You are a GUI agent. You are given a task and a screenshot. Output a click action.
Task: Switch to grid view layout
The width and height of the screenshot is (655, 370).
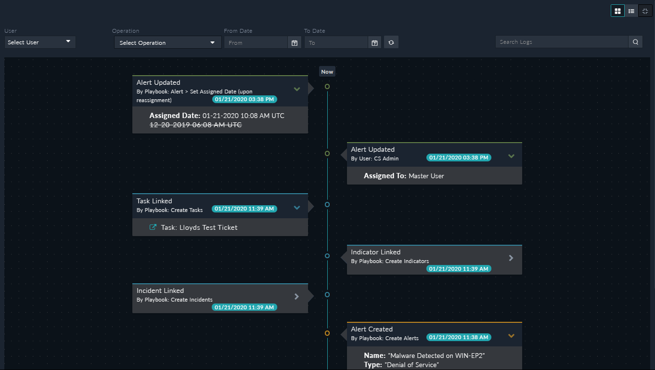(617, 10)
